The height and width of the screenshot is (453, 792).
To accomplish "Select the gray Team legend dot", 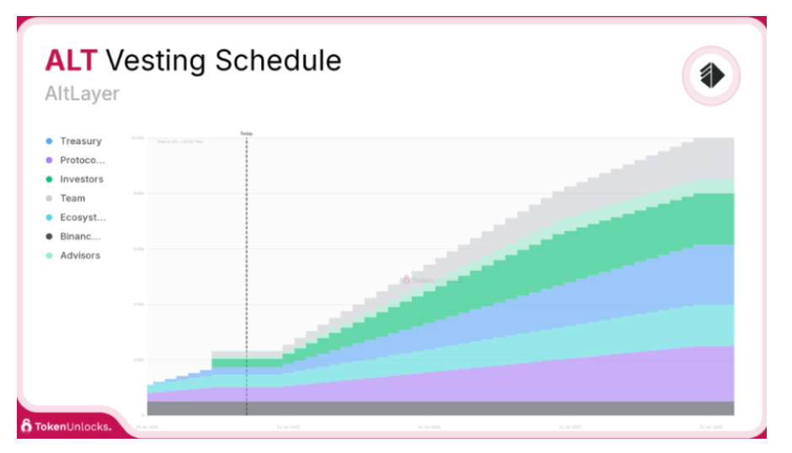I will pyautogui.click(x=49, y=199).
